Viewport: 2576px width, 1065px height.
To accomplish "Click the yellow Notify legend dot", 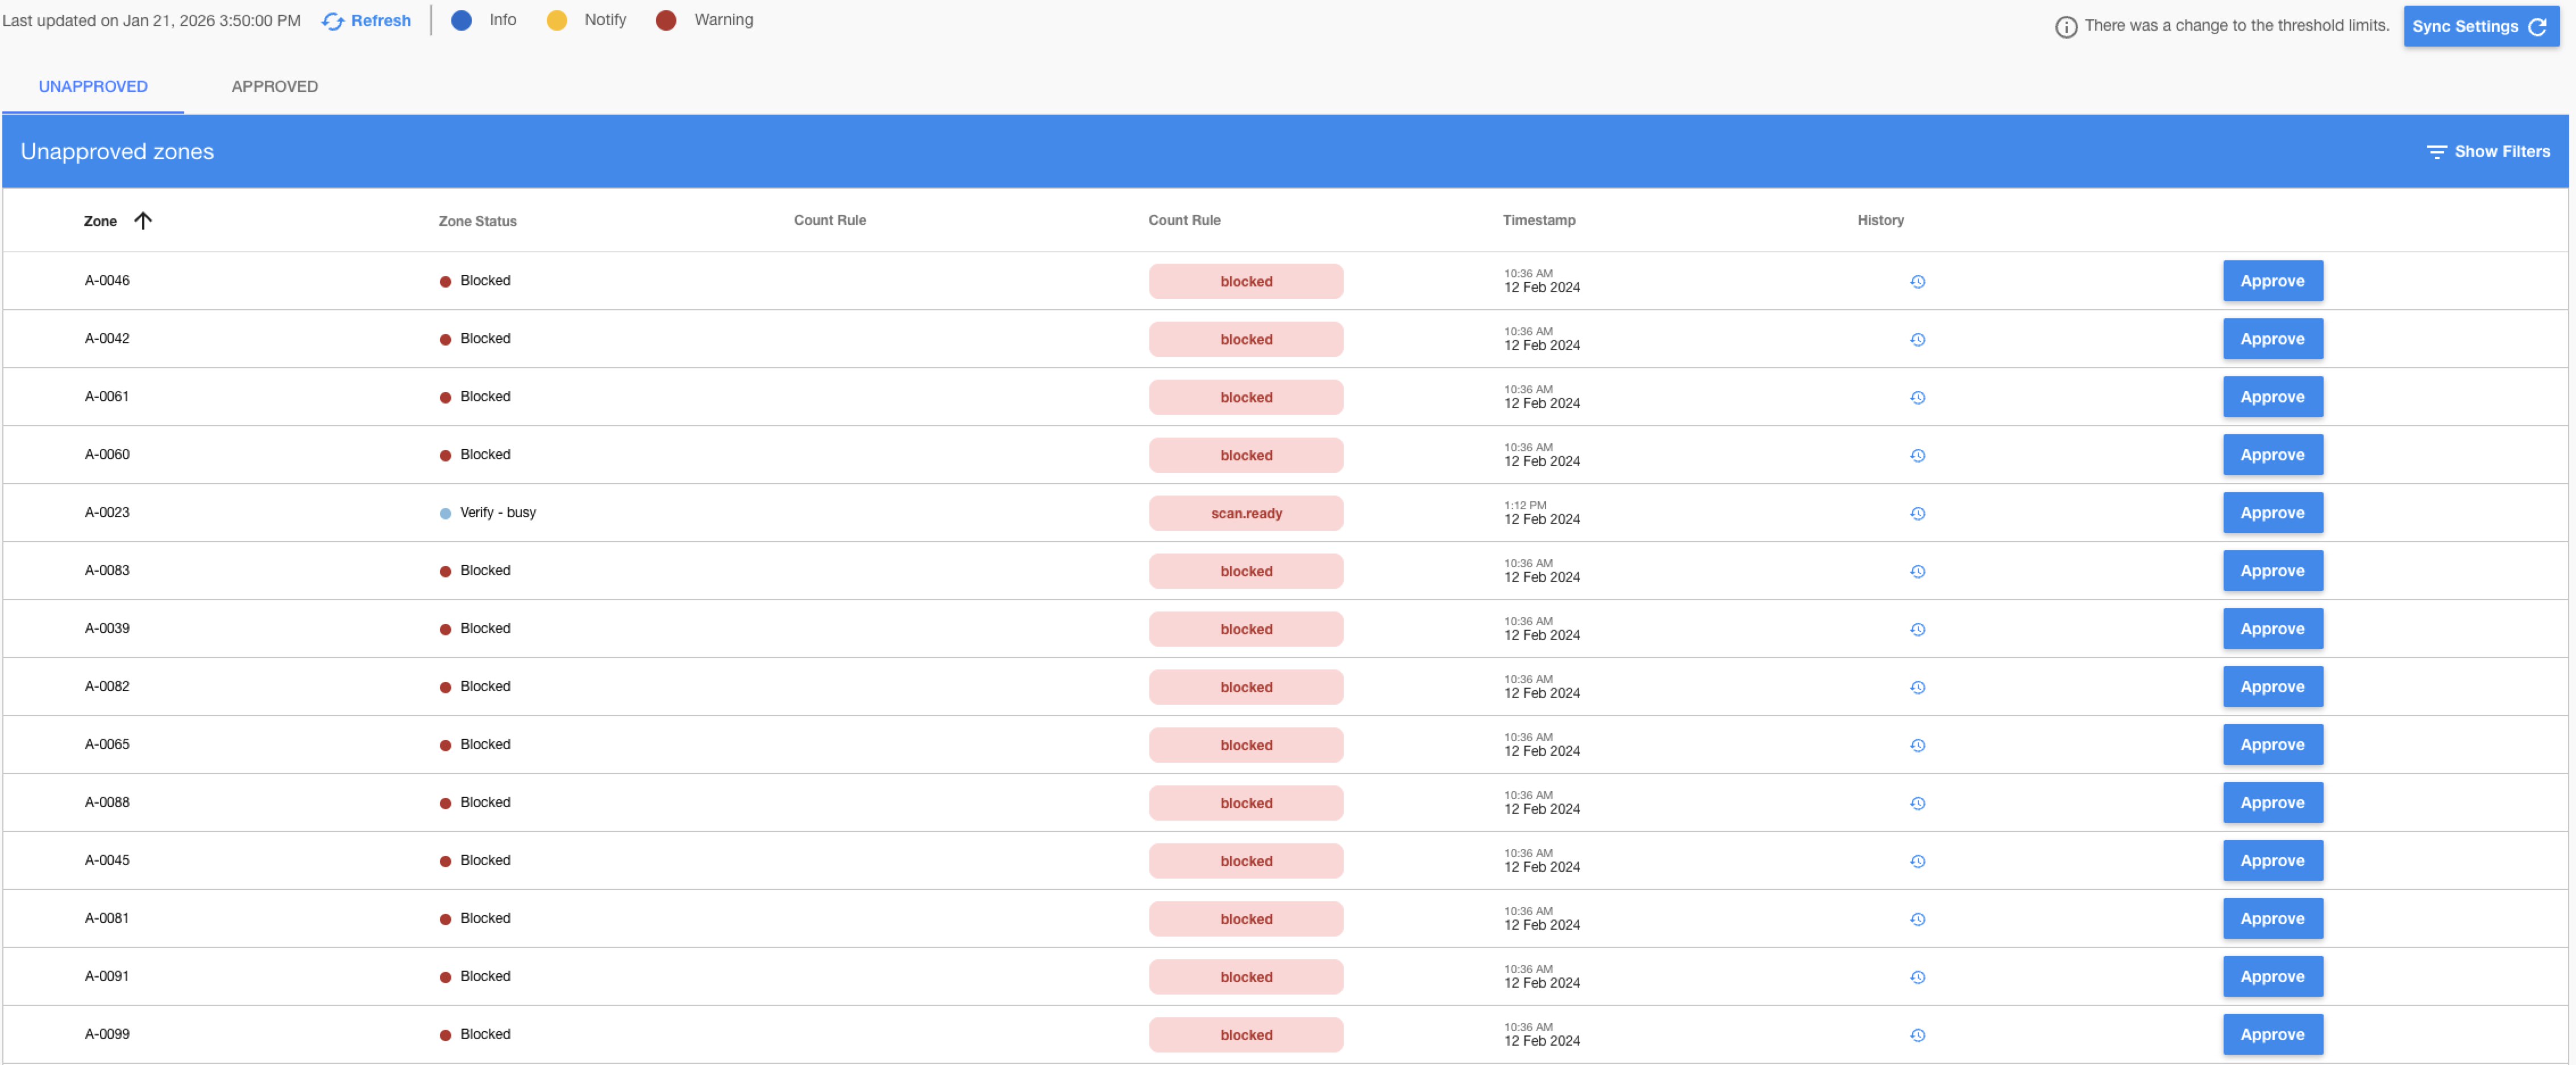I will click(556, 20).
